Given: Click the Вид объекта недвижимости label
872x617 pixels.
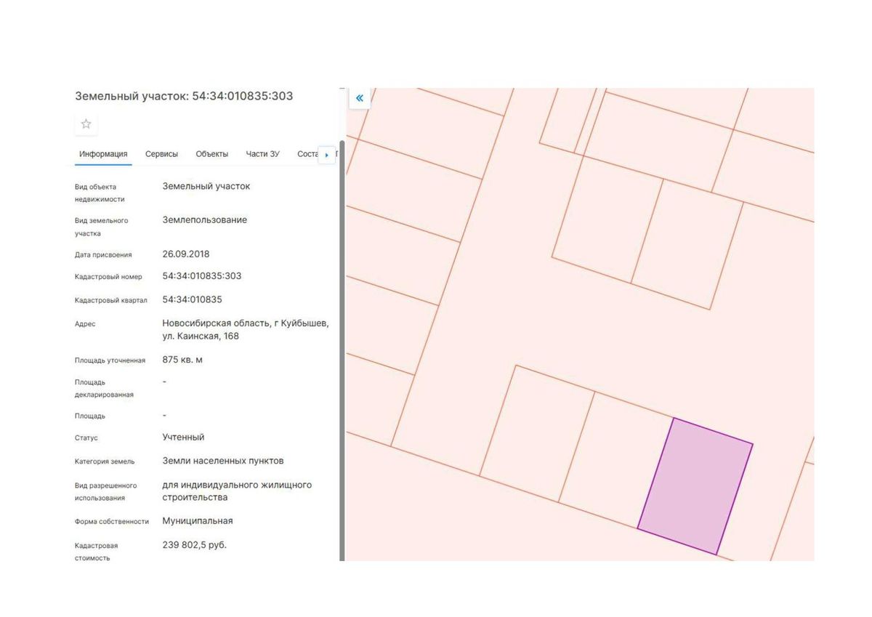Looking at the screenshot, I should 100,193.
